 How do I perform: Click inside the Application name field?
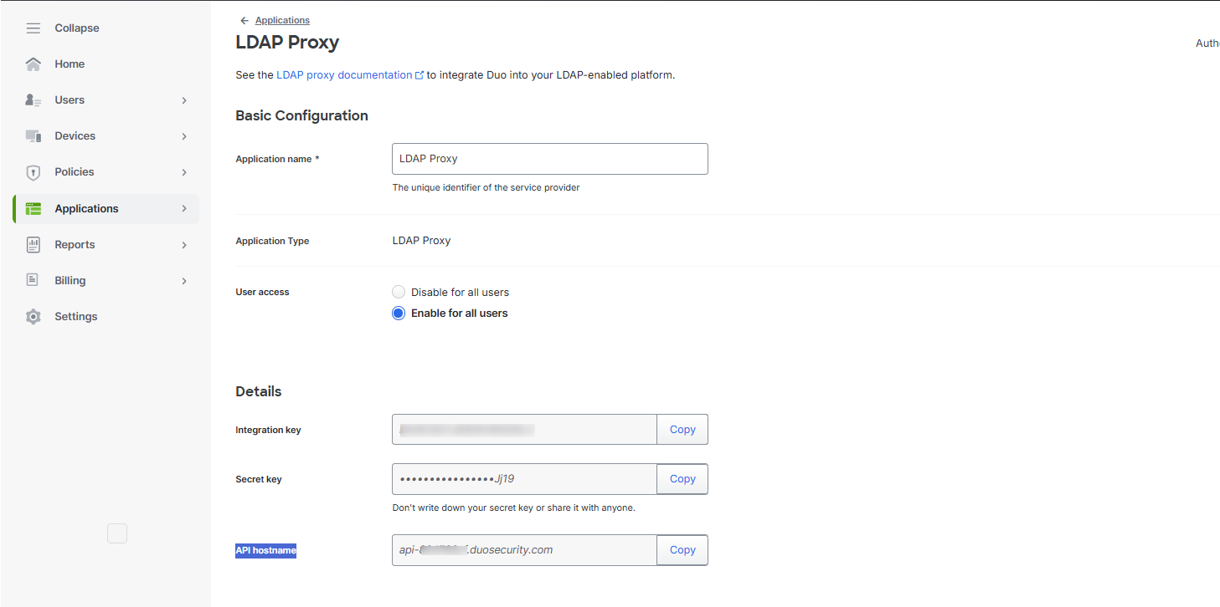[548, 158]
